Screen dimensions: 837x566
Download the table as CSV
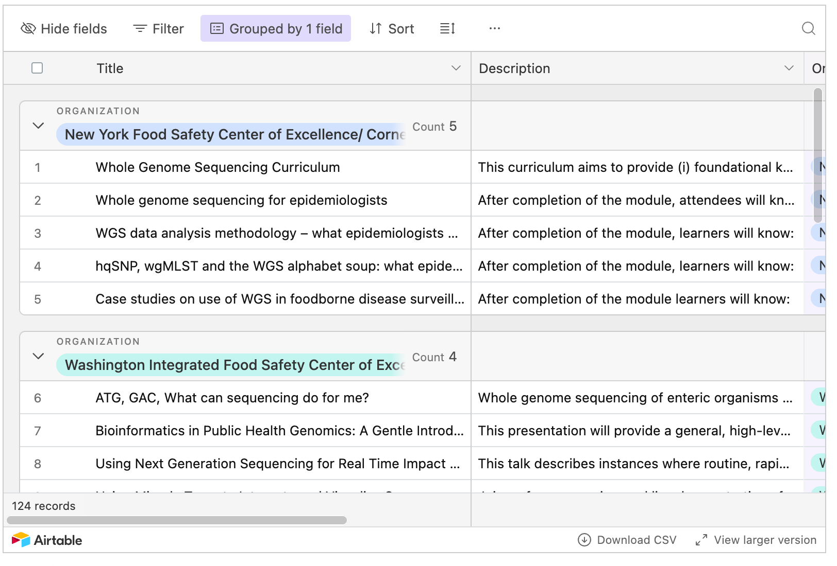pos(626,540)
